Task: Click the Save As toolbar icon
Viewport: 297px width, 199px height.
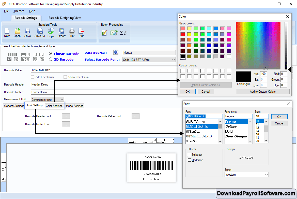Action: coord(40,31)
